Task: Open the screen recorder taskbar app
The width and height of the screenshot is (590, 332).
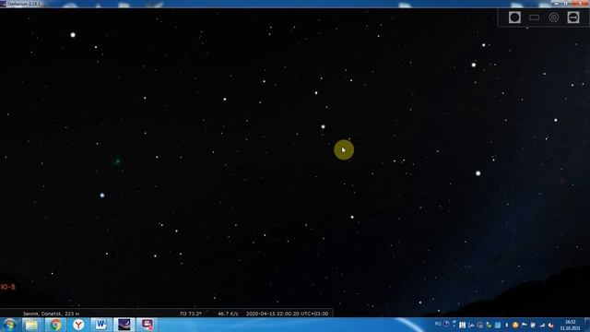Action: [147, 325]
